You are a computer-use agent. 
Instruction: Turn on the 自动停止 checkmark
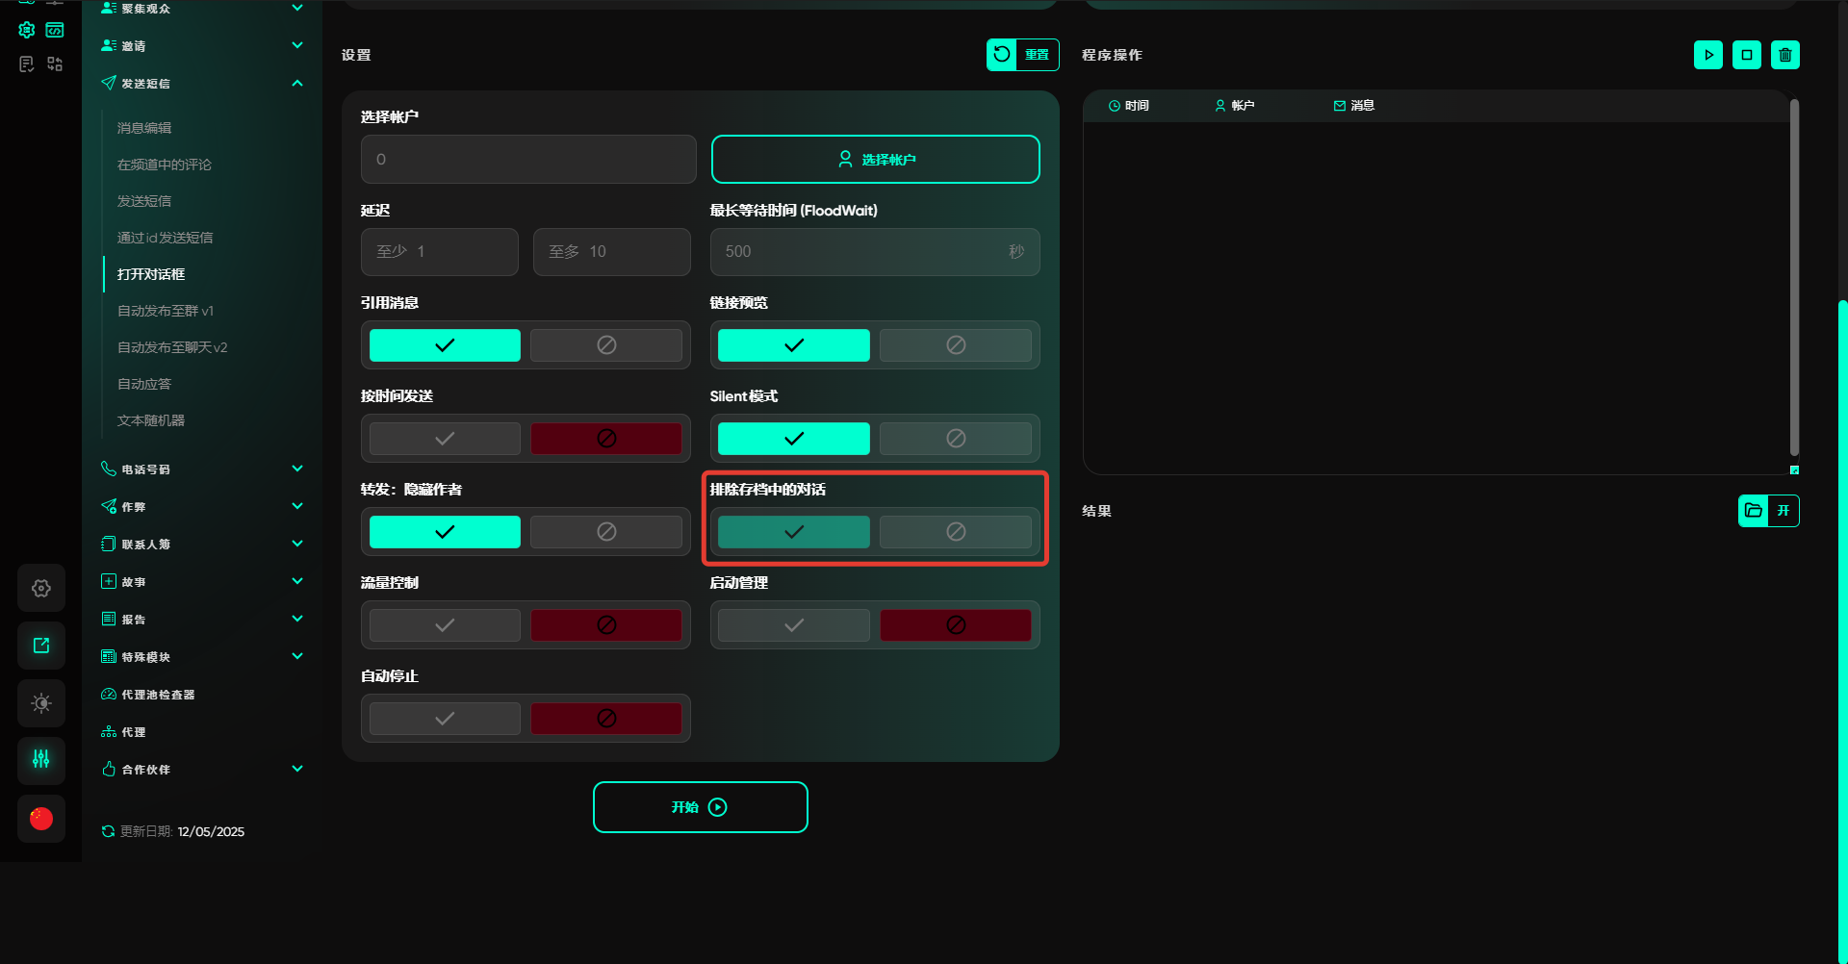click(445, 719)
